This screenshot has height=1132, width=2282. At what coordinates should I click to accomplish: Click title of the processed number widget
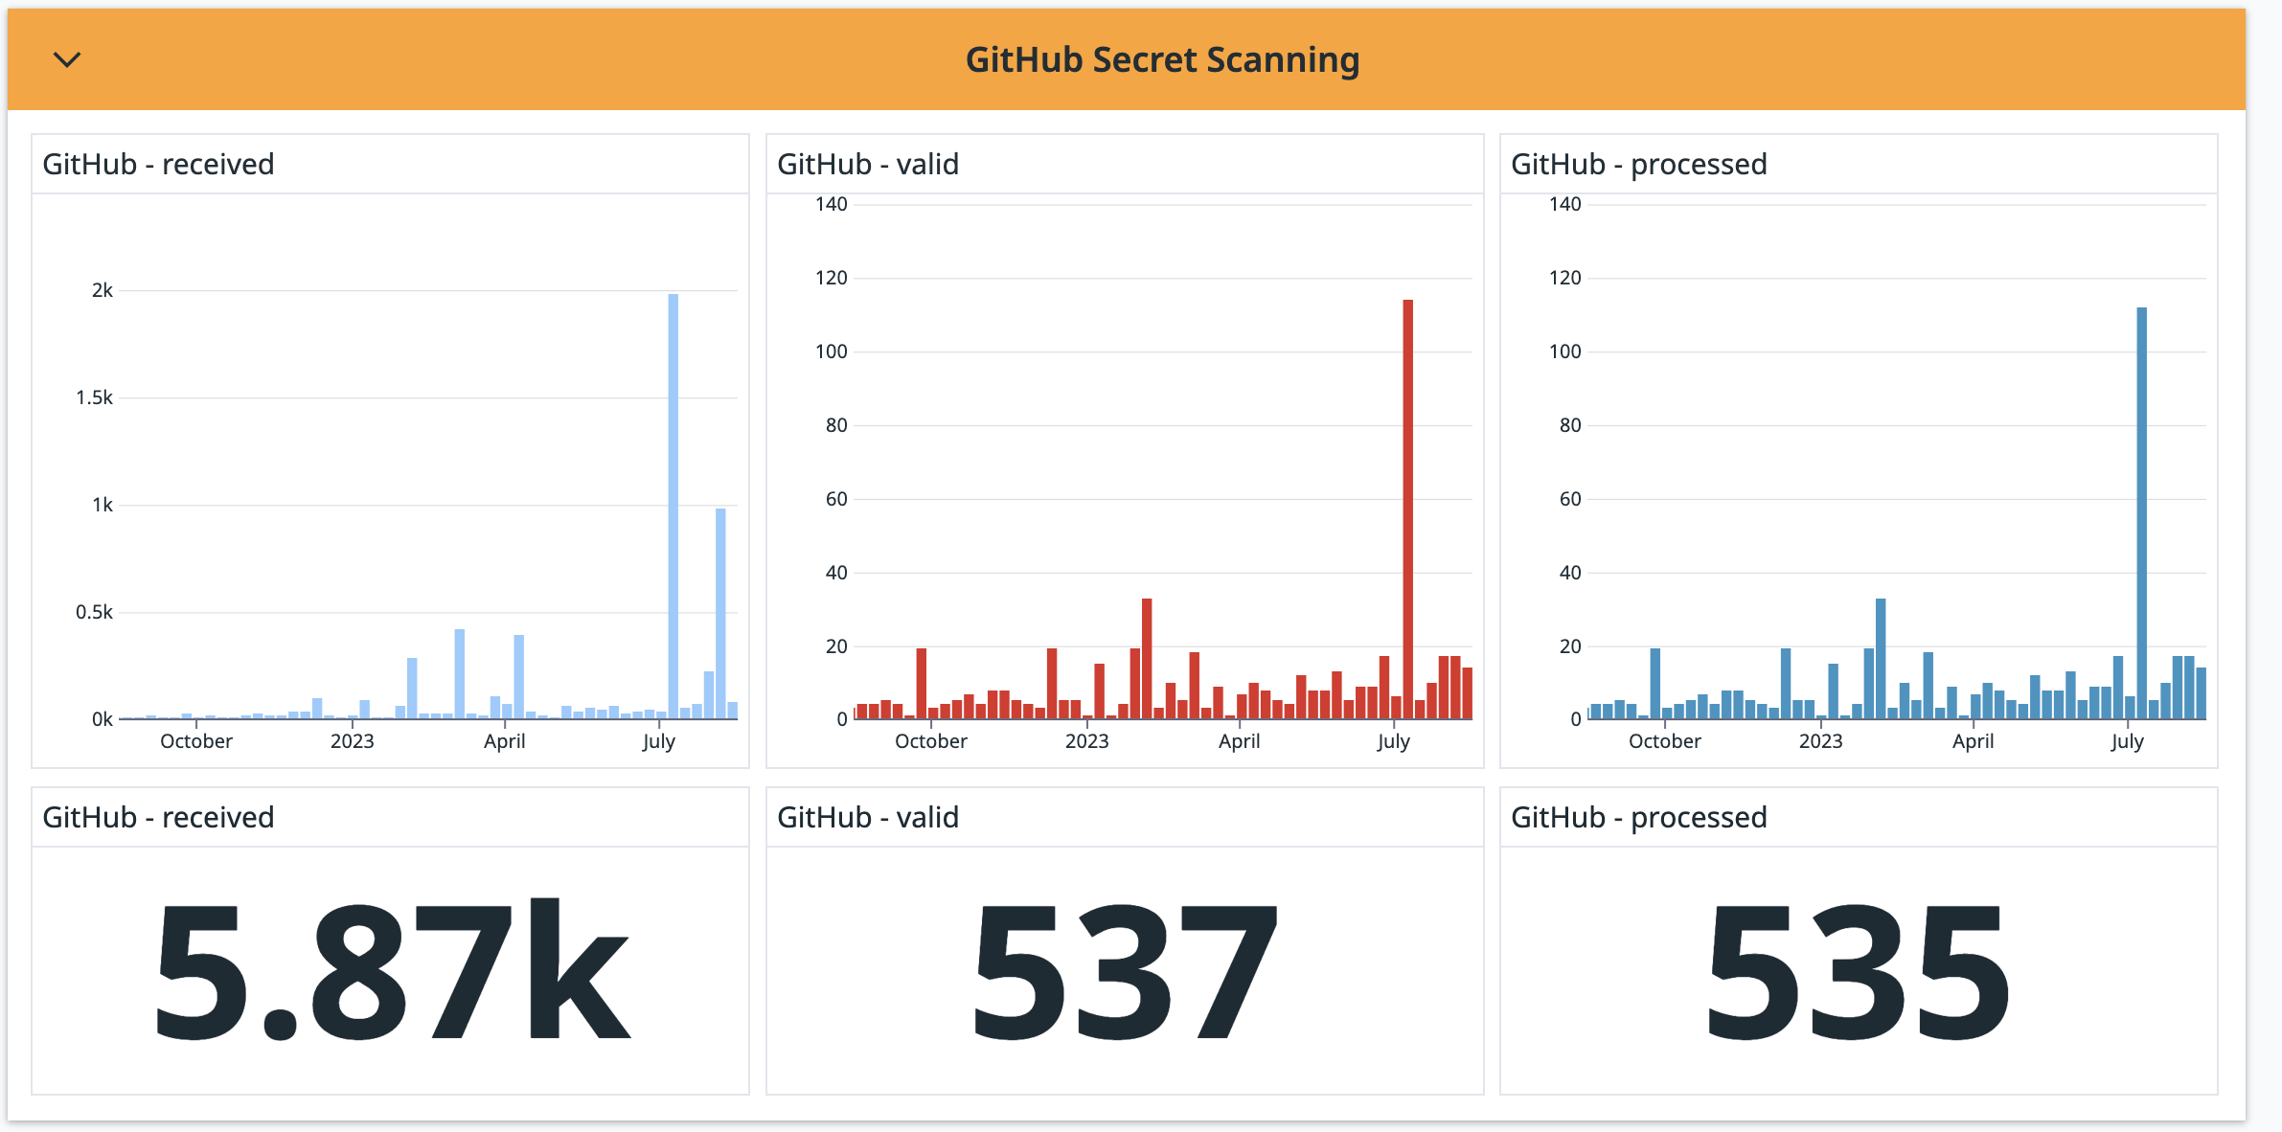click(x=1638, y=818)
